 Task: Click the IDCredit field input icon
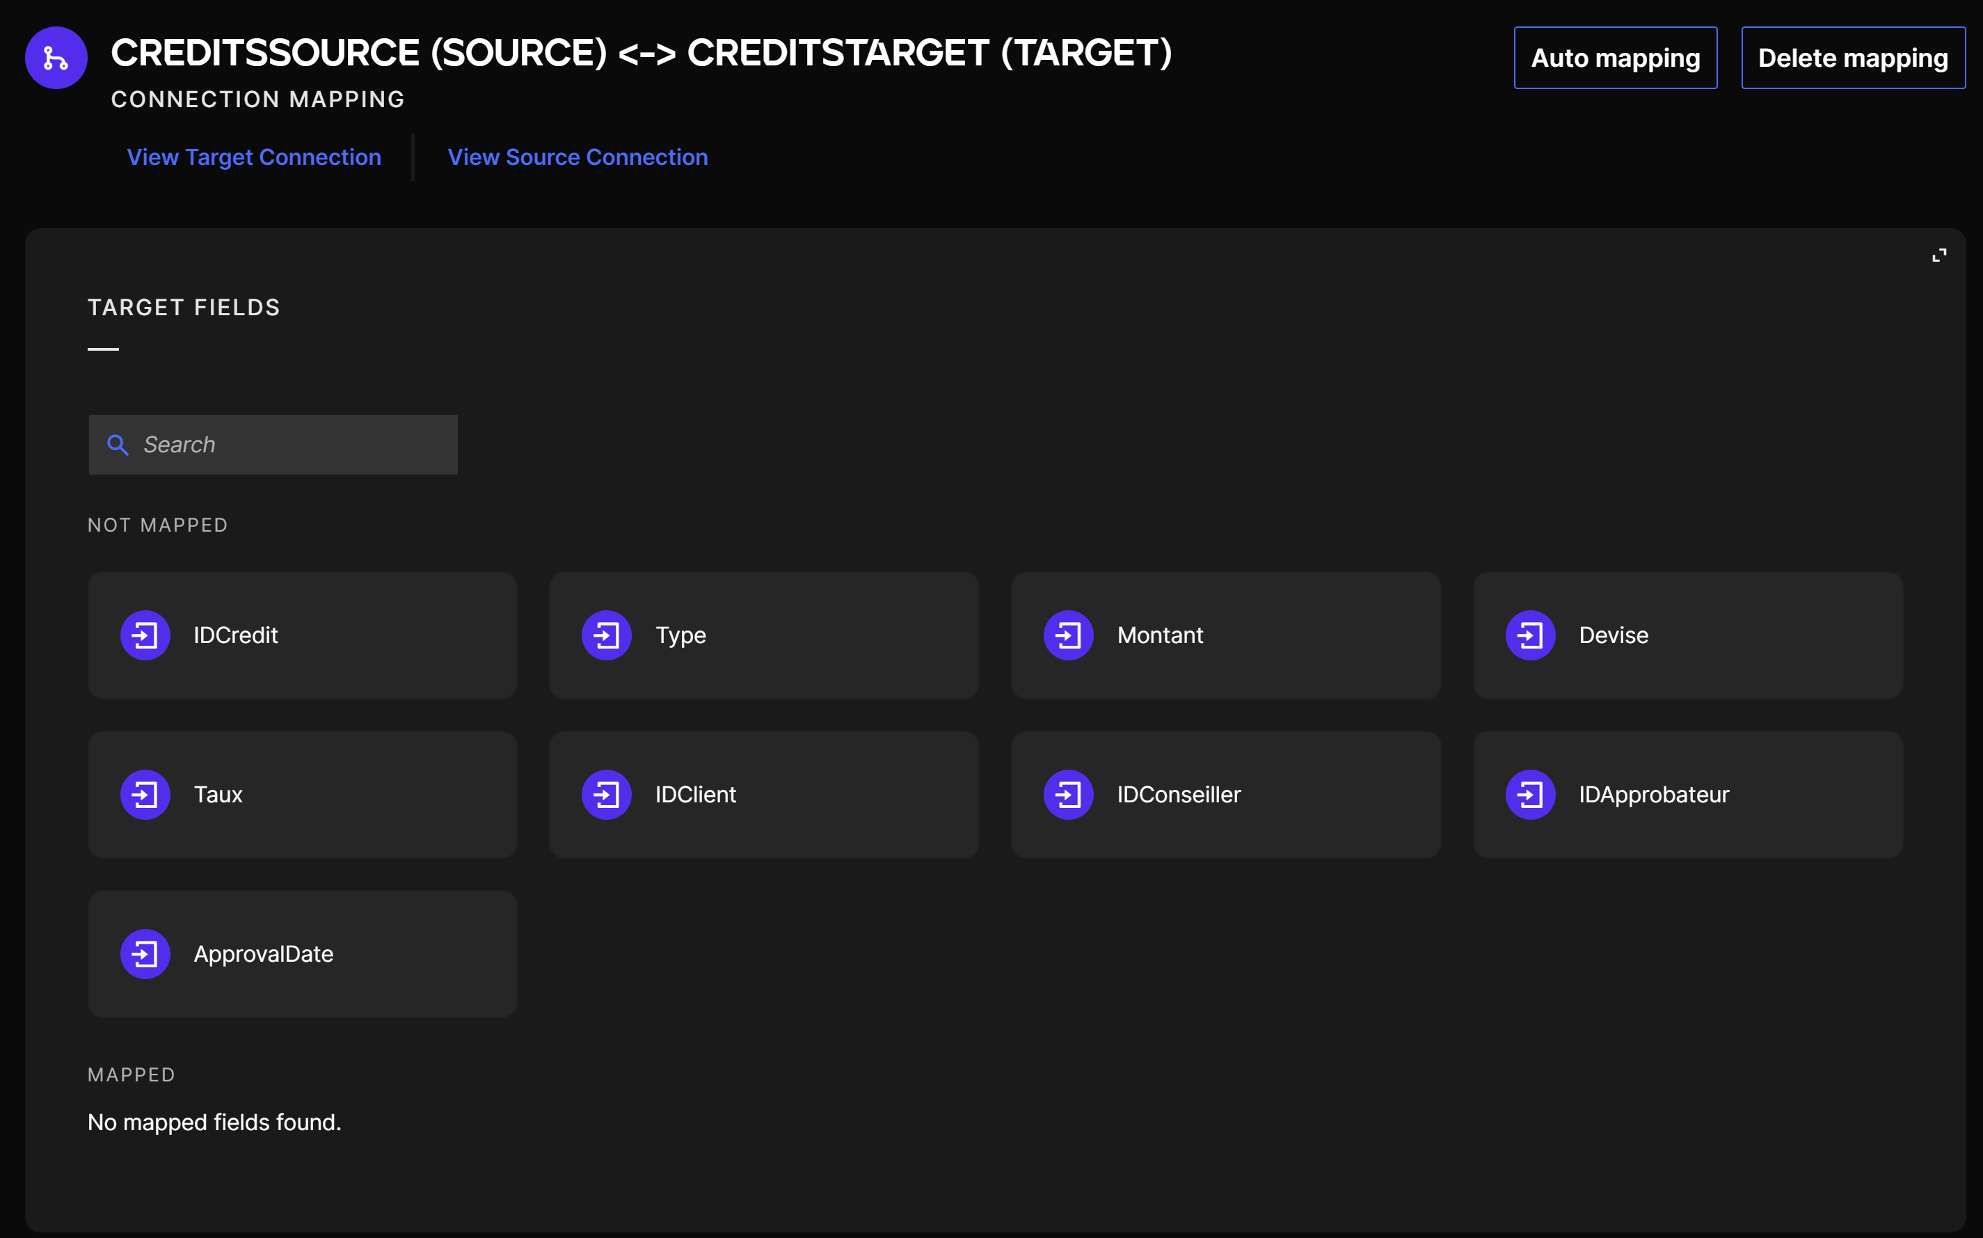145,635
